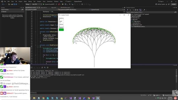Viewport: 178px width, 100px height.
Task: Select App.xaml in Solution Explorer
Action: tap(135, 19)
